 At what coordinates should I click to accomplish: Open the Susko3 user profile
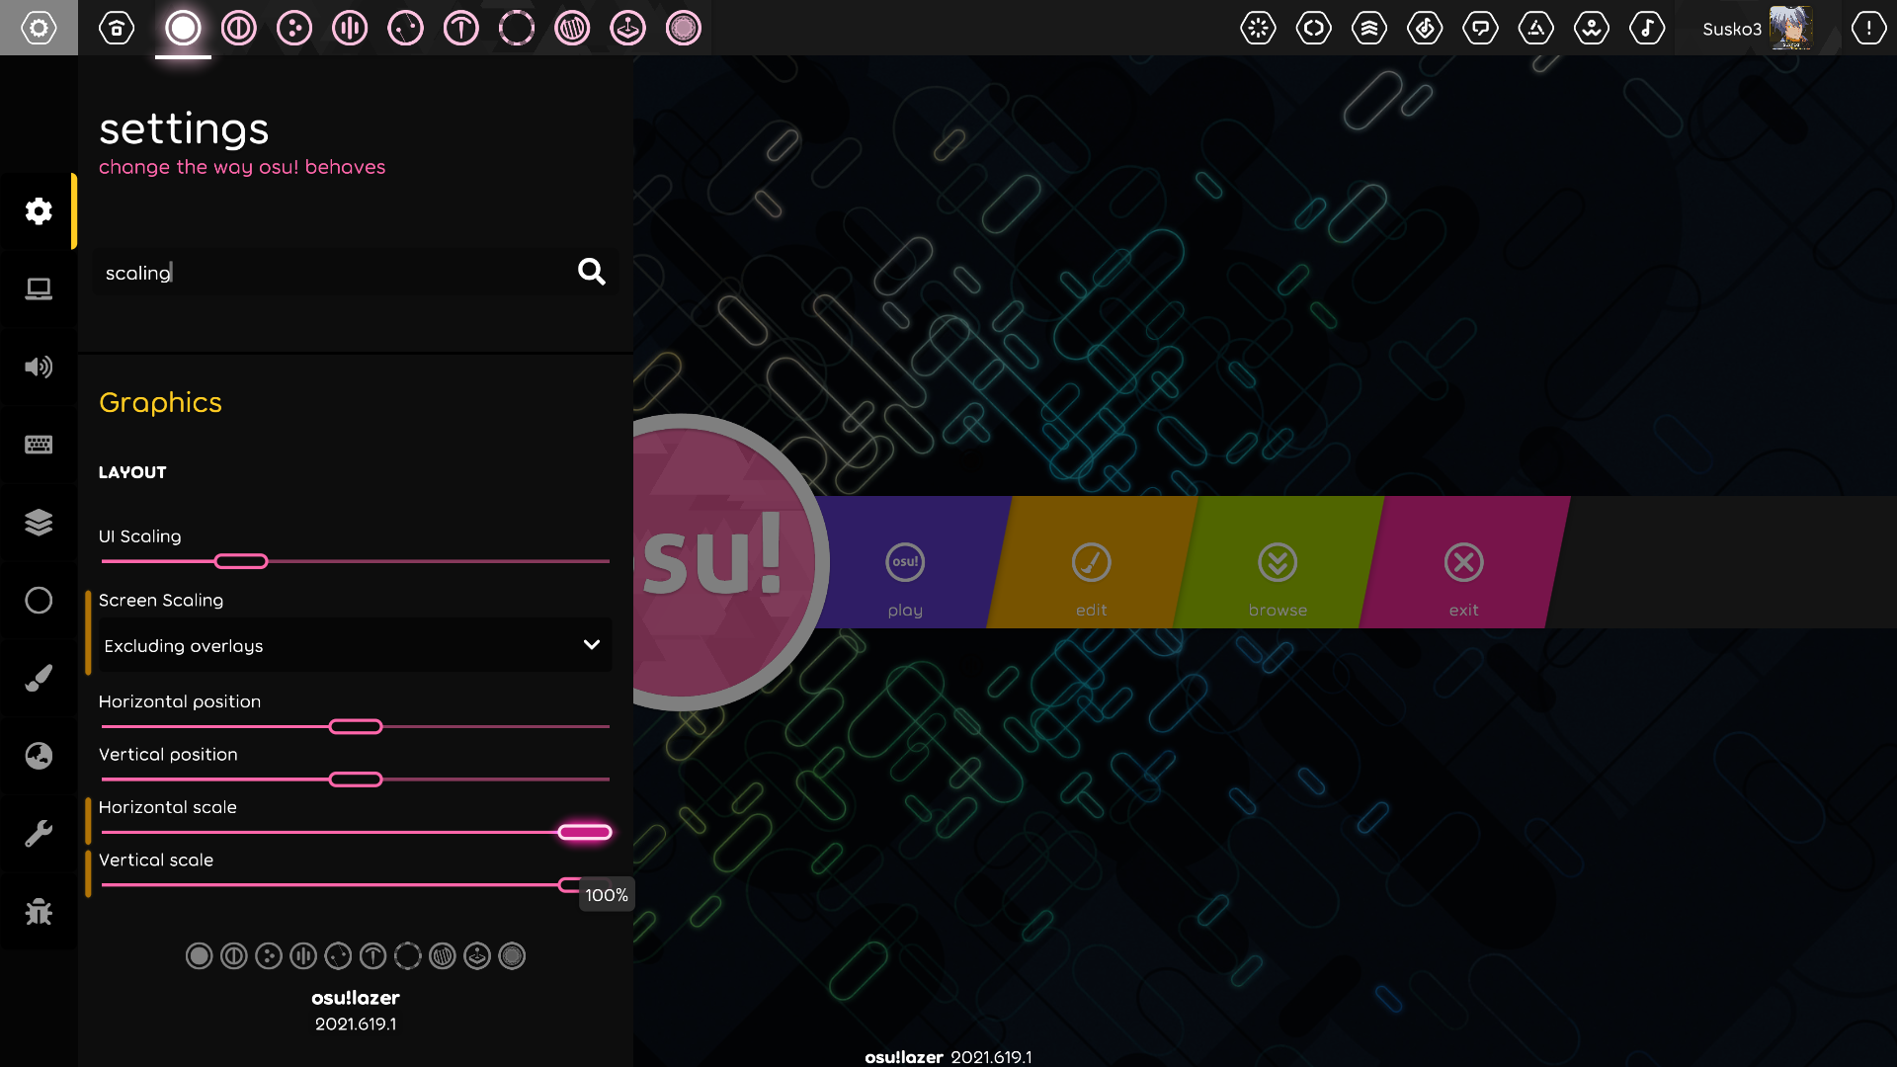tap(1759, 28)
